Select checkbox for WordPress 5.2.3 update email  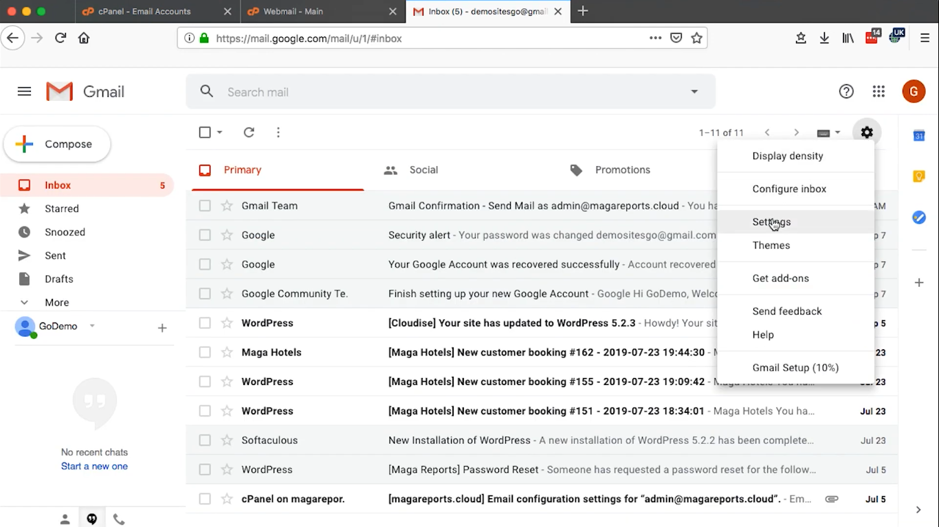[x=205, y=323]
